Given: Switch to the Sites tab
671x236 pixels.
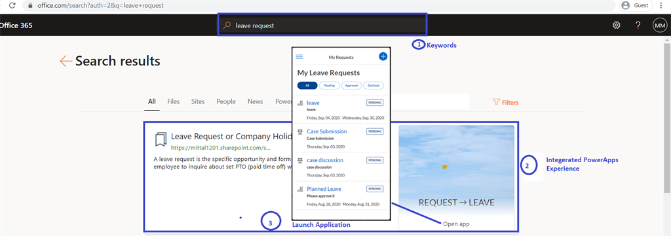Looking at the screenshot, I should coord(198,101).
